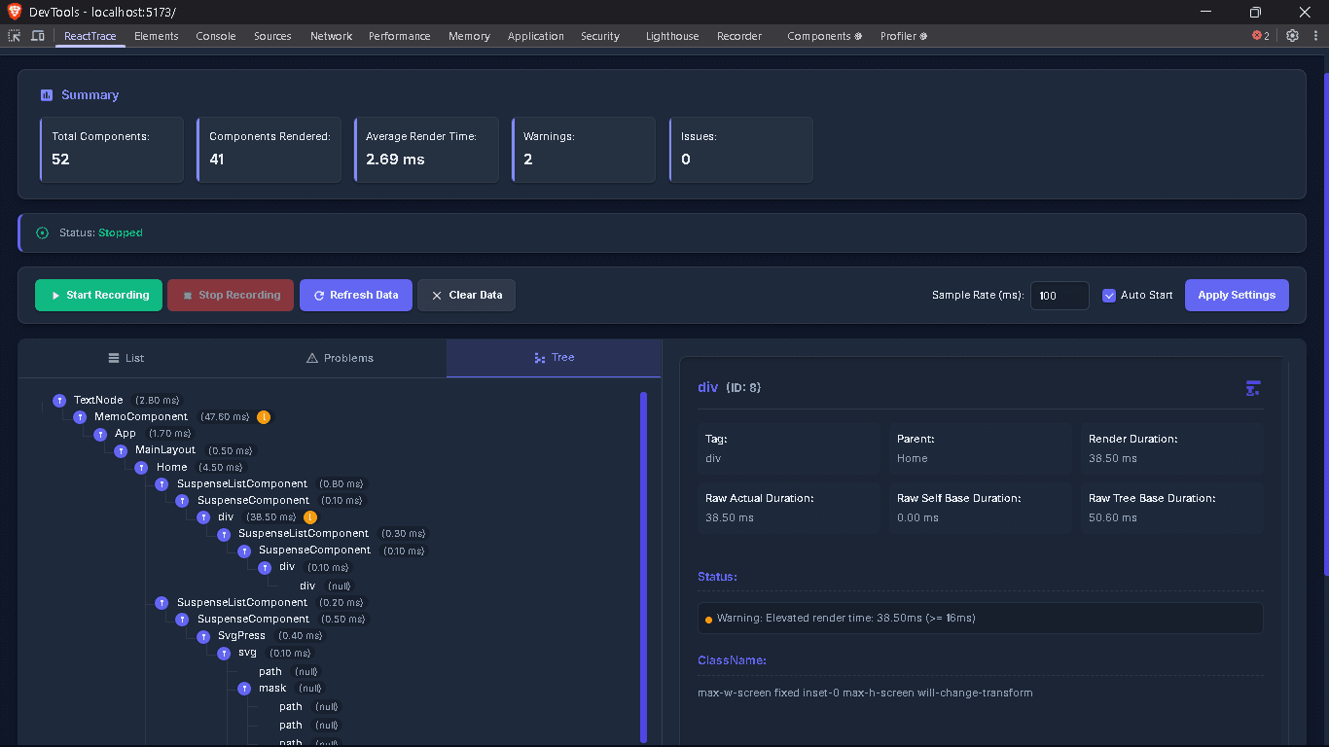Image resolution: width=1329 pixels, height=747 pixels.
Task: Select the 'SvgPress' tree row label
Action: 241,636
